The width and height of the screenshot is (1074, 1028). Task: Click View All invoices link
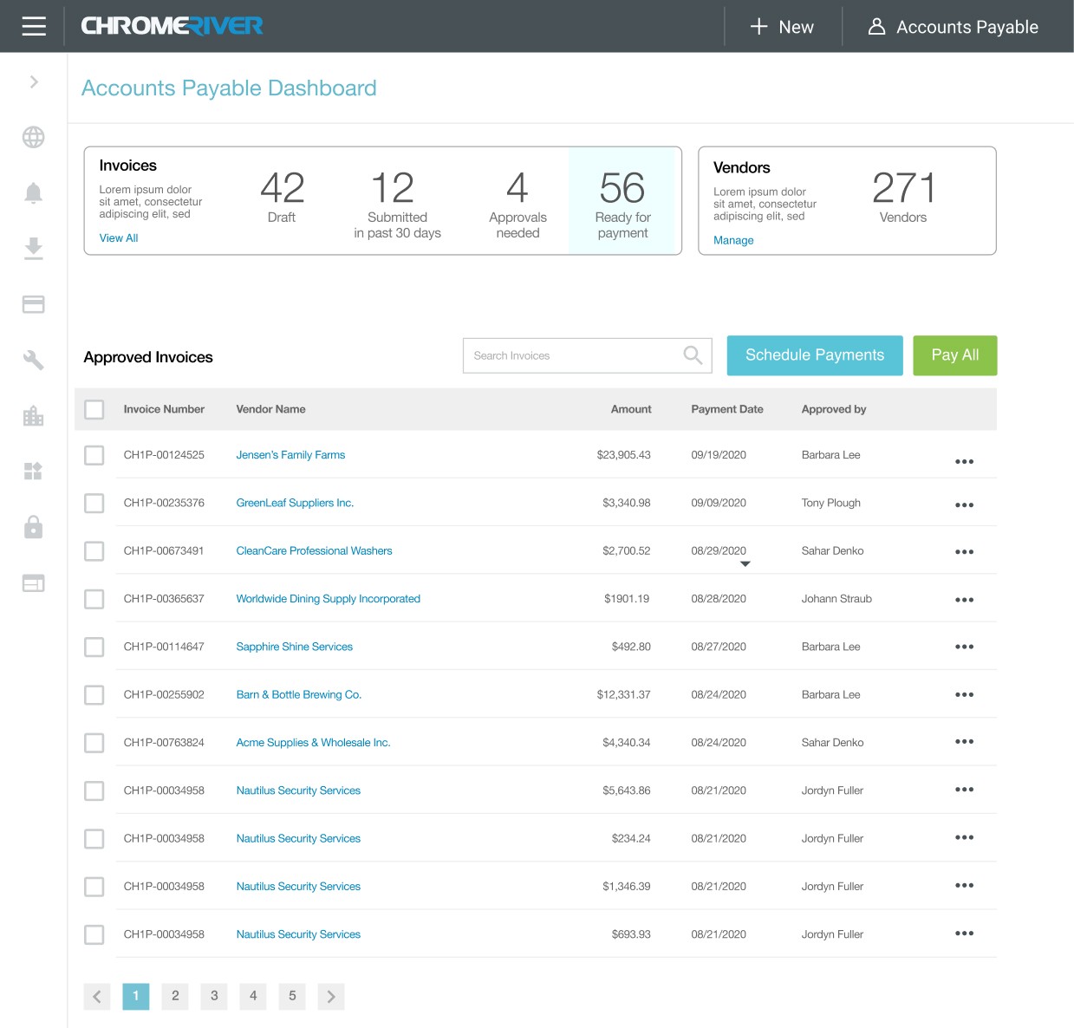(119, 237)
